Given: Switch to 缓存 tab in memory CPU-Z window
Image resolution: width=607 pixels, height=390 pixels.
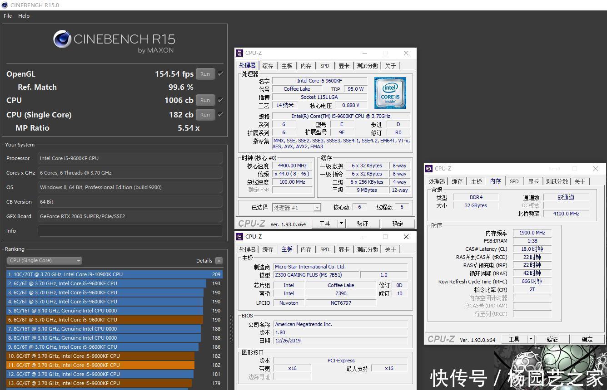Looking at the screenshot, I should pyautogui.click(x=457, y=181).
